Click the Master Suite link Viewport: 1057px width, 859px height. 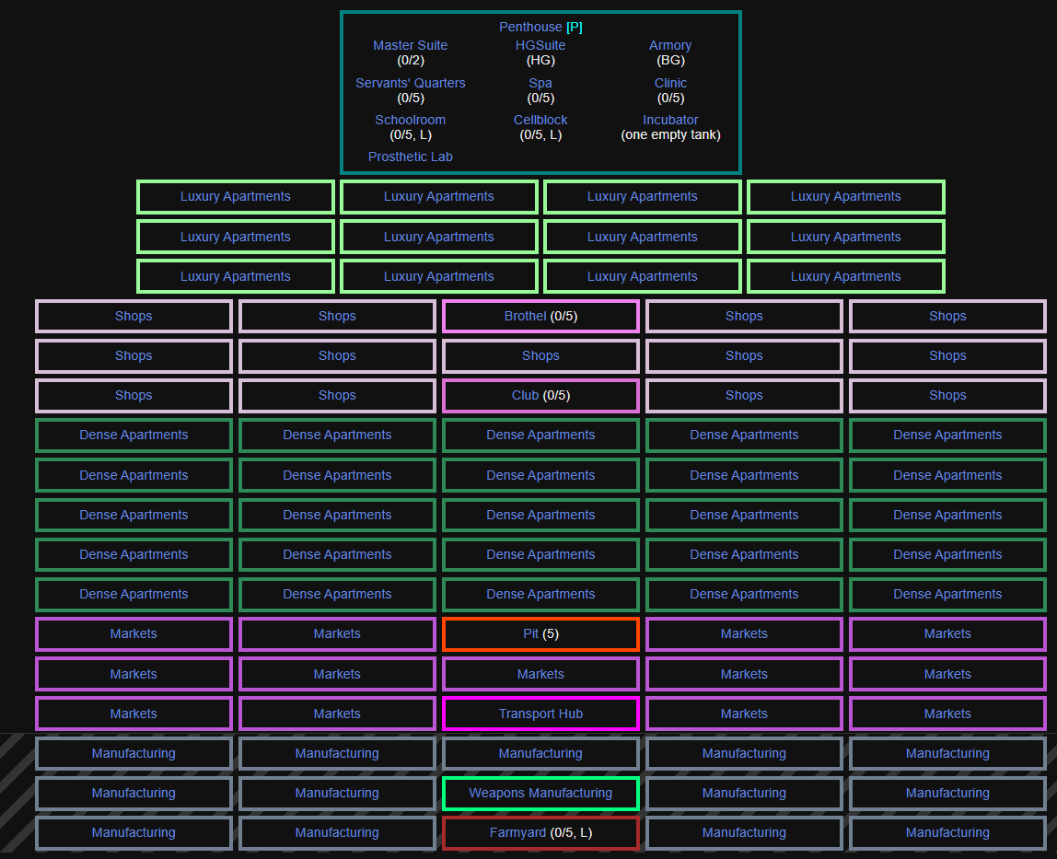click(x=410, y=45)
